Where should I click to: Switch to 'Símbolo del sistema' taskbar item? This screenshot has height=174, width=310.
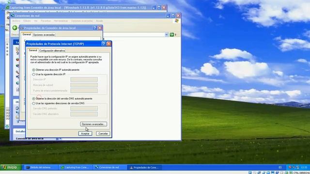tap(41, 168)
